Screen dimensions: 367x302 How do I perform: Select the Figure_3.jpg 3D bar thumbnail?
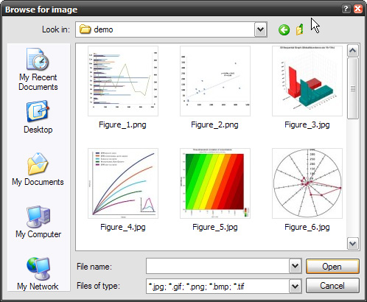pos(307,81)
